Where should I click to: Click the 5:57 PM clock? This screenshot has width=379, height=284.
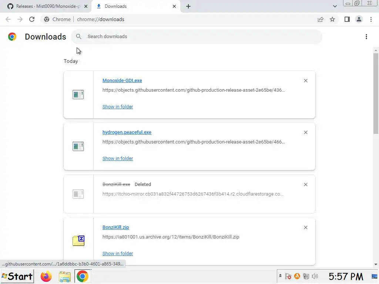pyautogui.click(x=346, y=276)
